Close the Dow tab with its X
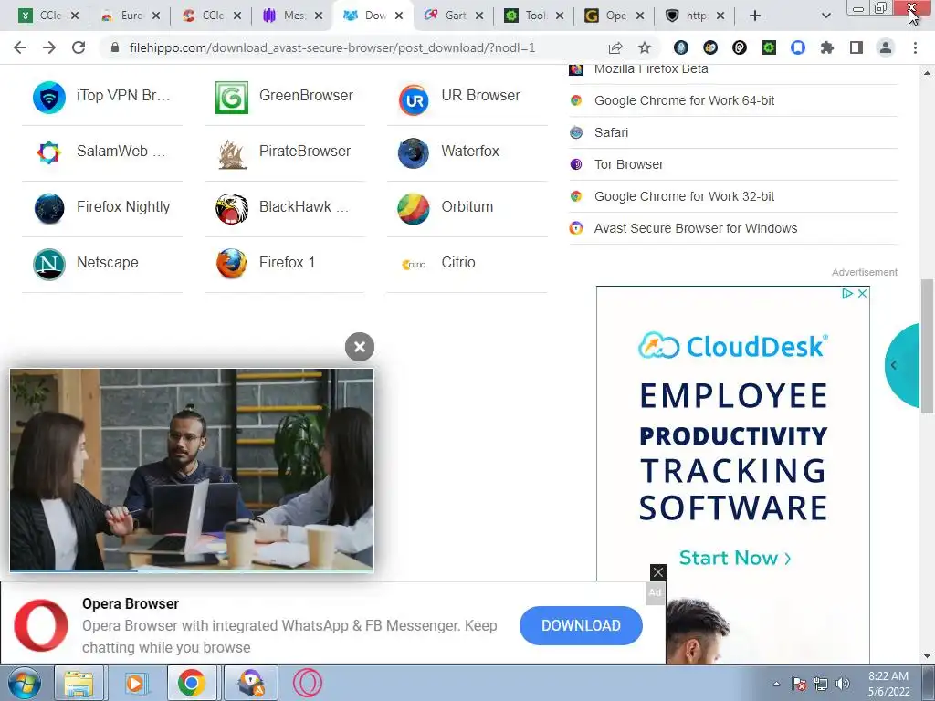The height and width of the screenshot is (701, 935). (x=399, y=16)
